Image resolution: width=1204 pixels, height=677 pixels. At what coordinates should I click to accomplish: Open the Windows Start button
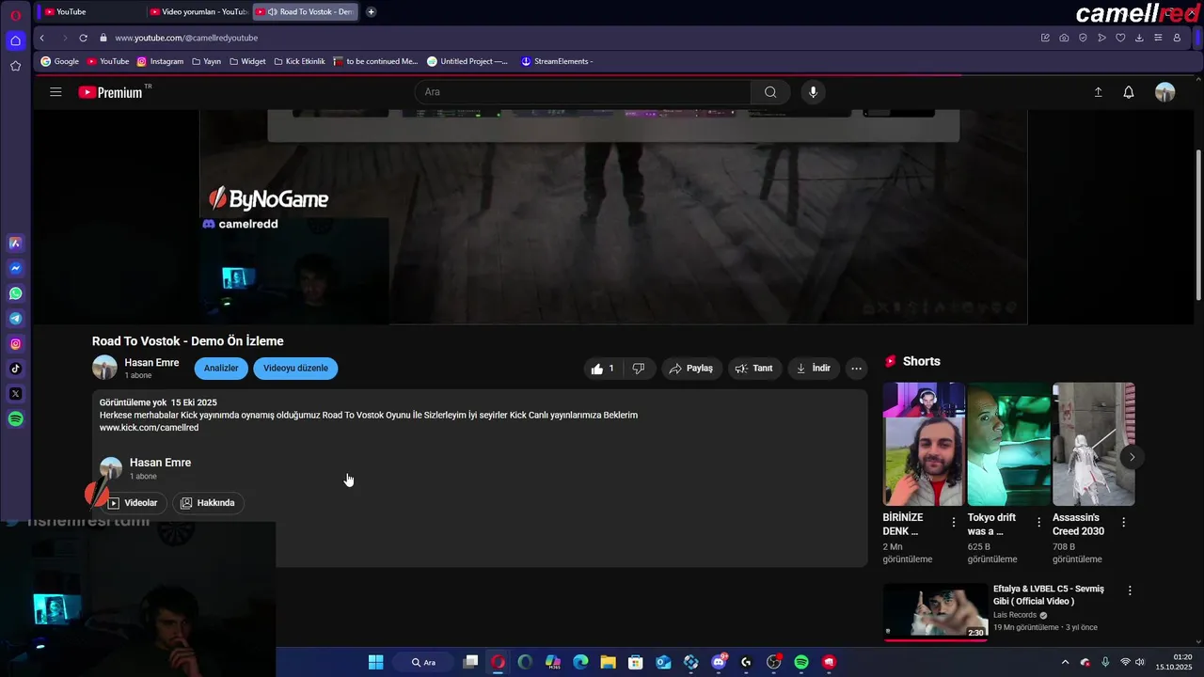(x=375, y=662)
